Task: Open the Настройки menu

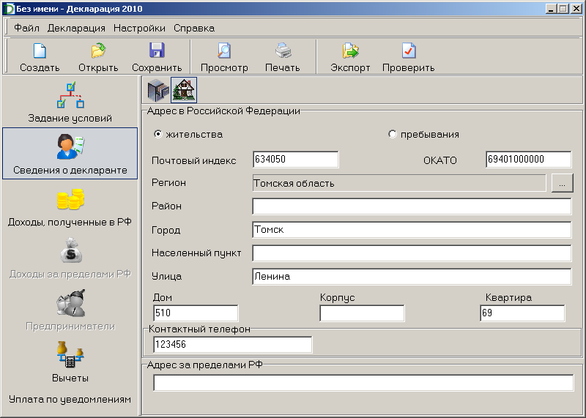Action: coord(139,29)
